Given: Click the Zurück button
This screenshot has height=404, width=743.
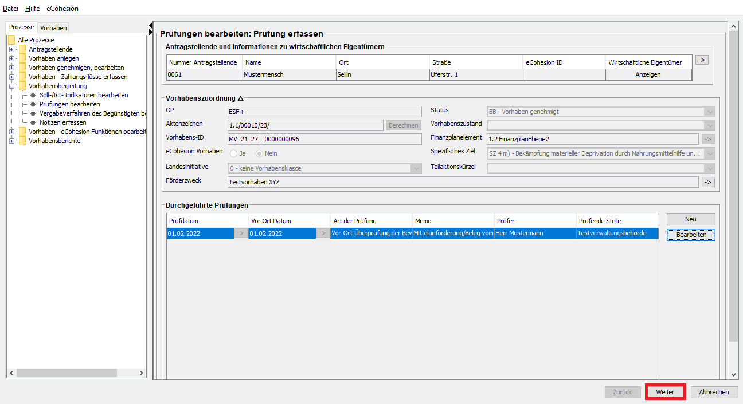Looking at the screenshot, I should pos(623,392).
